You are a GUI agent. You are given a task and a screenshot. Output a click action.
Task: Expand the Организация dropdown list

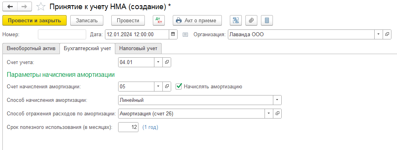click(x=379, y=35)
